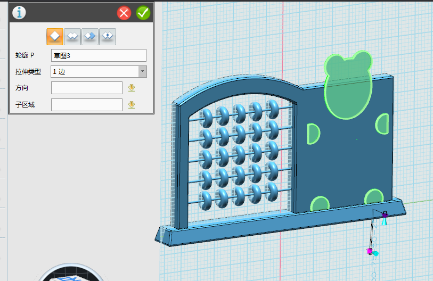433x281 pixels.
Task: Open the picker icon beside 方向
Action: [x=132, y=88]
